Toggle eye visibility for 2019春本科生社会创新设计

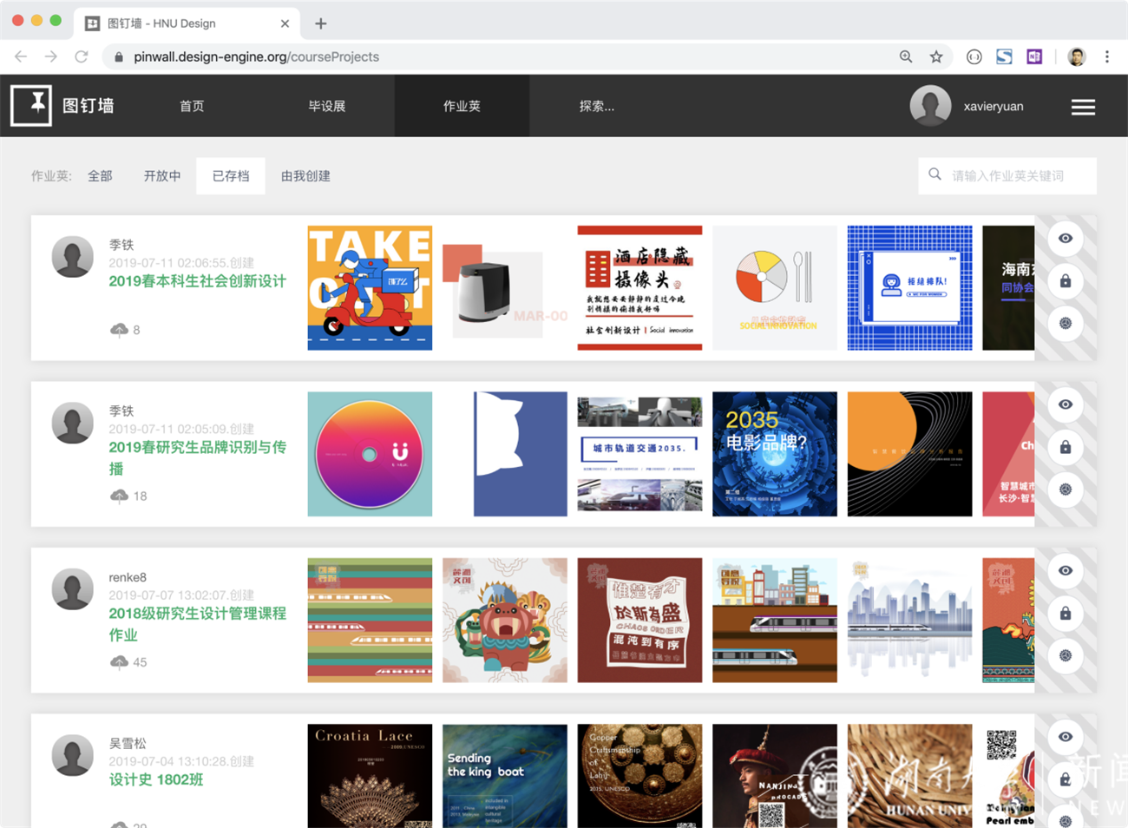(1066, 239)
